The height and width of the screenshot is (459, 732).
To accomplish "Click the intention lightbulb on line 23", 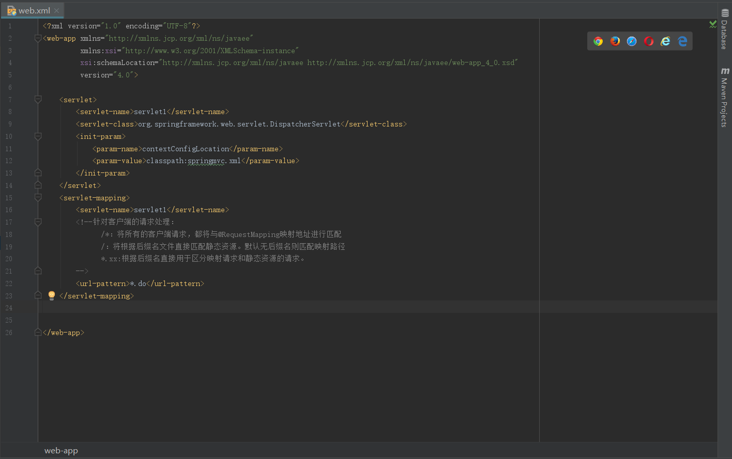I will point(52,295).
